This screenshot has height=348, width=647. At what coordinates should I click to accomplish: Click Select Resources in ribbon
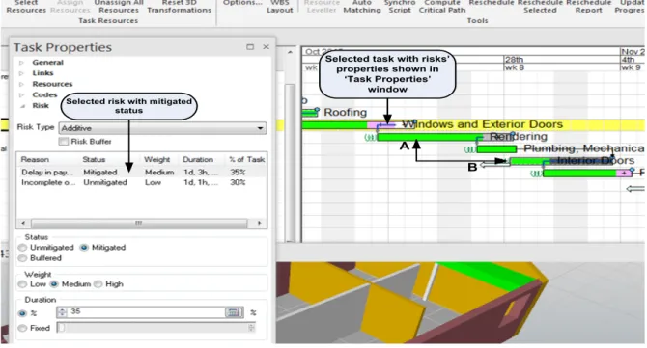26,6
